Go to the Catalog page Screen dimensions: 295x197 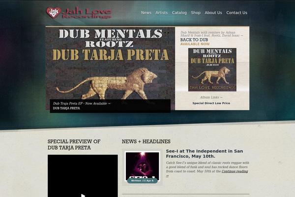click(179, 13)
